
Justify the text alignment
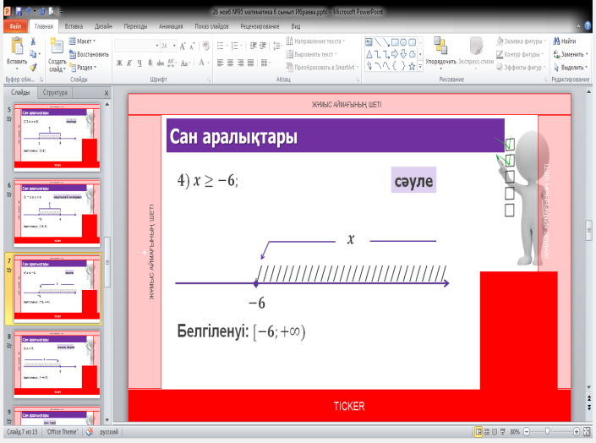(x=250, y=63)
